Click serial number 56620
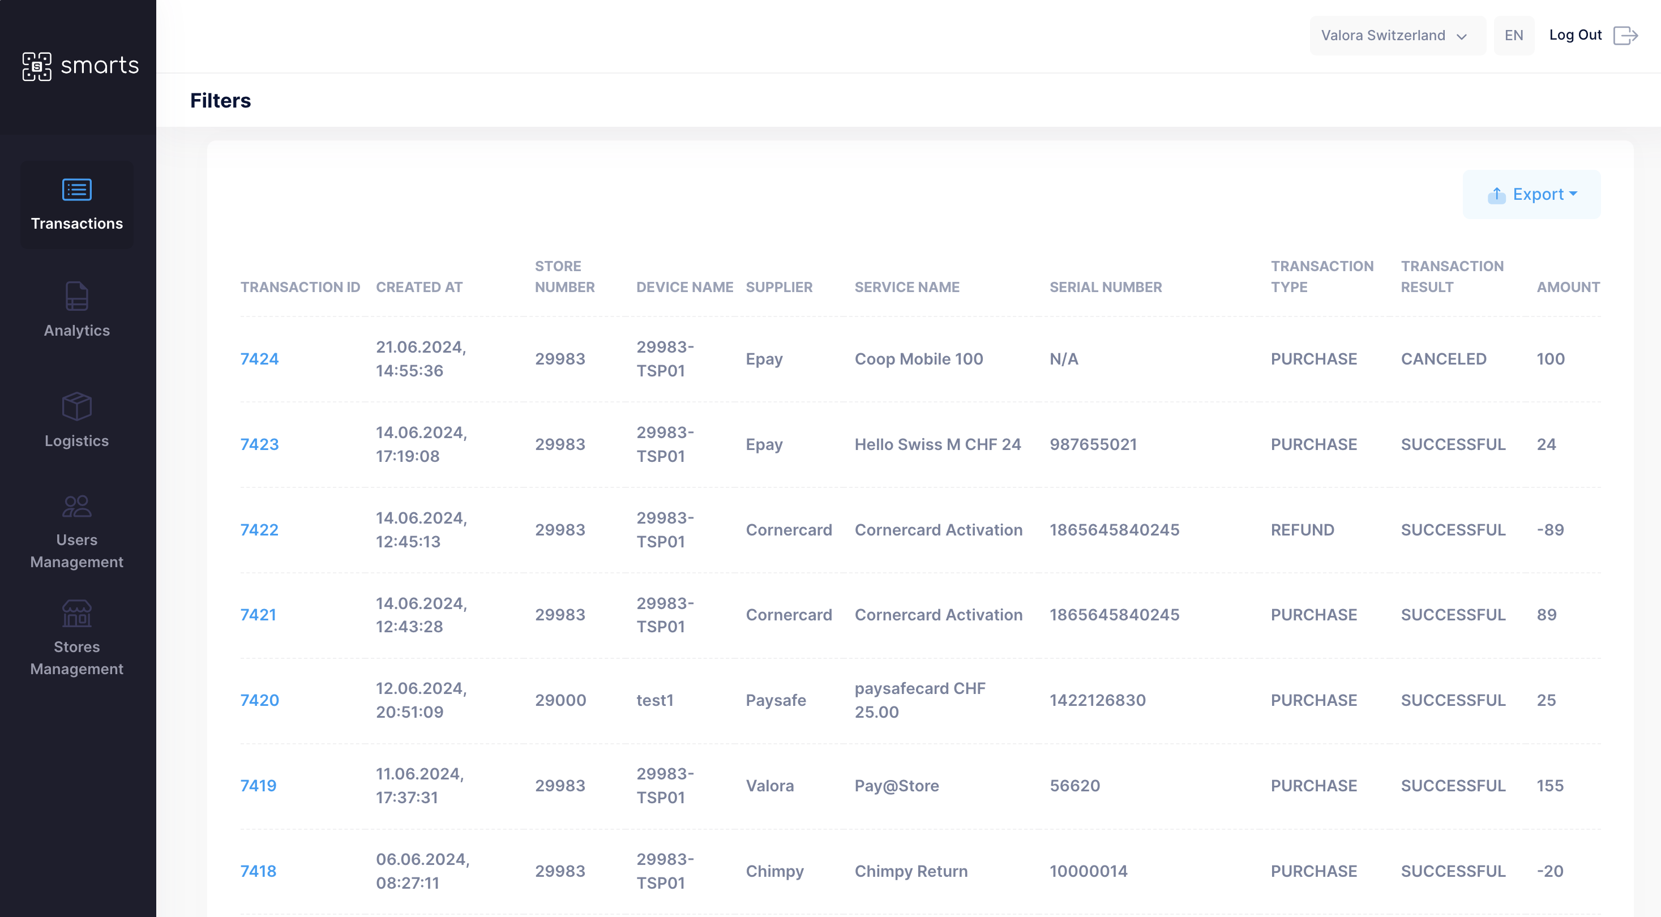This screenshot has width=1661, height=917. click(x=1074, y=786)
